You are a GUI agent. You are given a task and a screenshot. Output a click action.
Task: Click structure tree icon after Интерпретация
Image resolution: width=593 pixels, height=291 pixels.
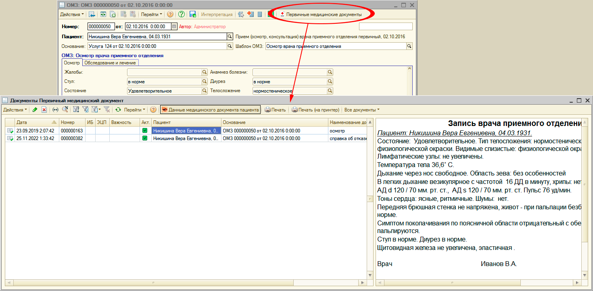[241, 14]
